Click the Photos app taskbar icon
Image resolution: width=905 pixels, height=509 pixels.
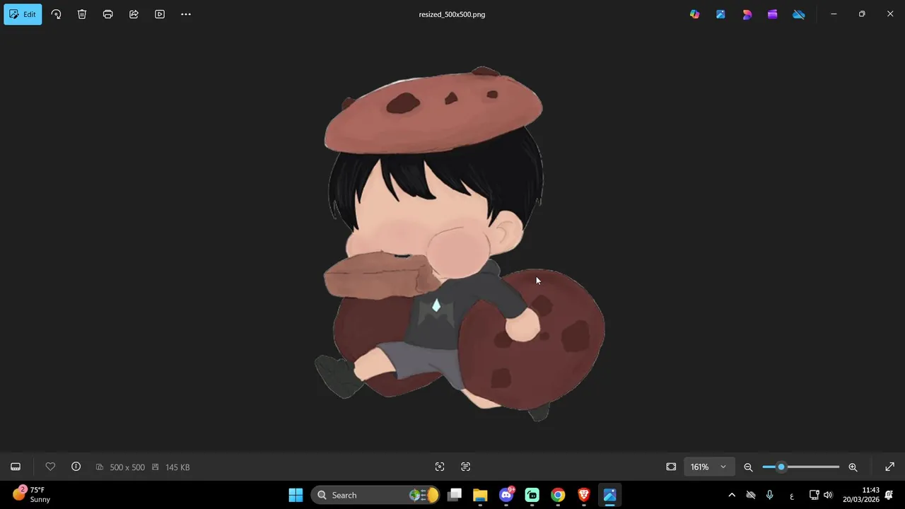pyautogui.click(x=609, y=495)
